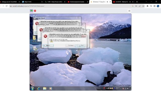Switch to the Zaloguj się do Cloud Mail tab

[x=9, y=2]
